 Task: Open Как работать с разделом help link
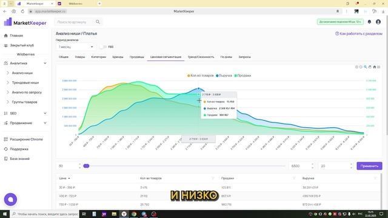pos(359,34)
